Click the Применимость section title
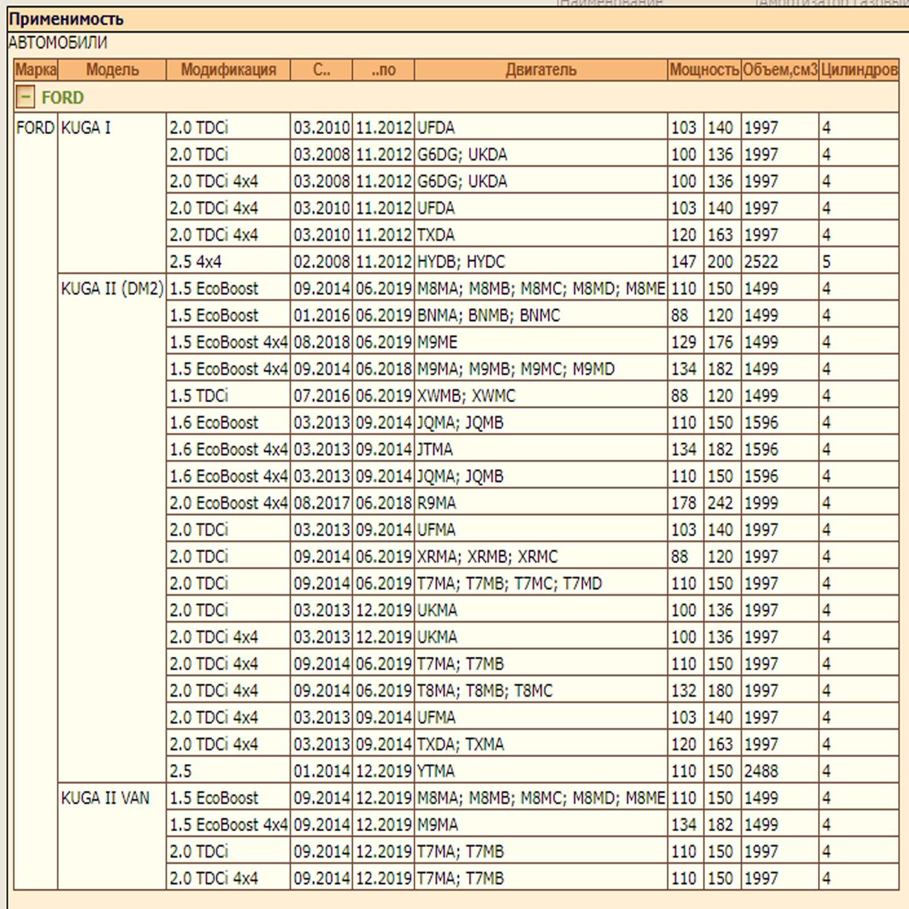Image resolution: width=909 pixels, height=909 pixels. 66,19
